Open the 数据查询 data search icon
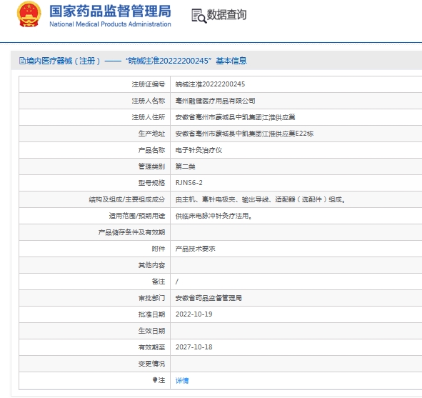The width and height of the screenshot is (422, 398). pyautogui.click(x=199, y=16)
